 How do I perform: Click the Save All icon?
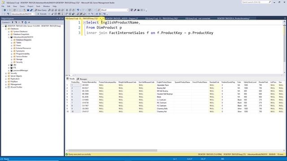coord(31,10)
